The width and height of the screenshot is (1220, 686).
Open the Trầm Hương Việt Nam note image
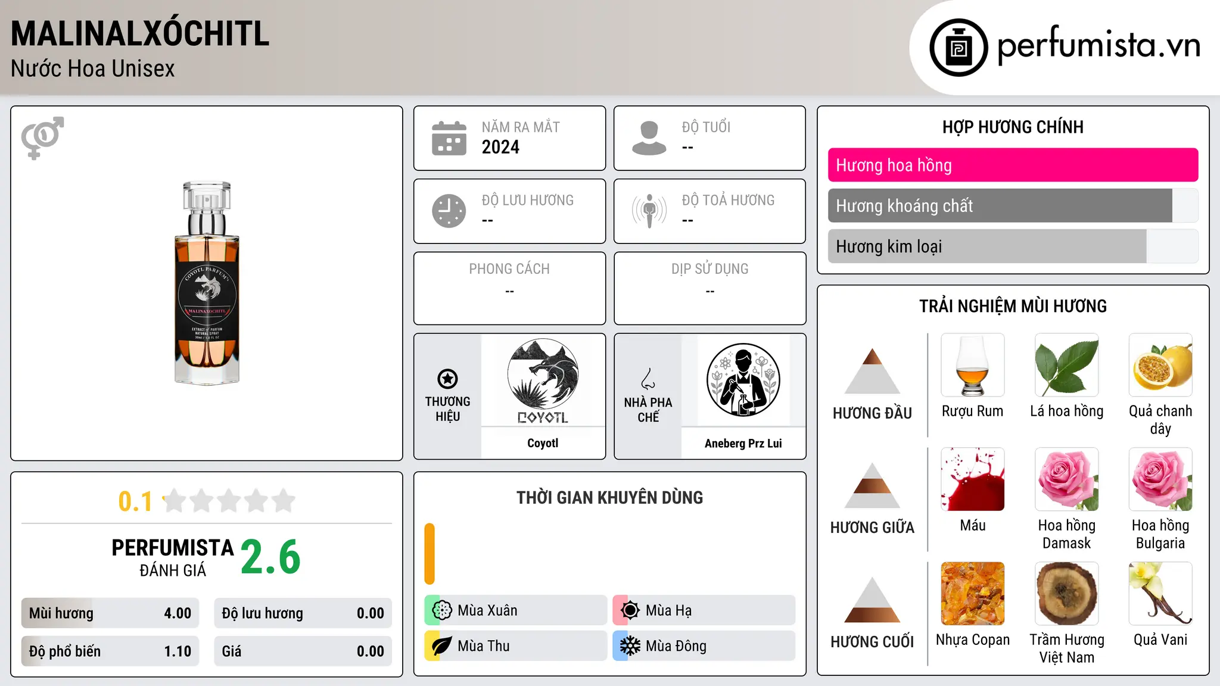click(1067, 594)
